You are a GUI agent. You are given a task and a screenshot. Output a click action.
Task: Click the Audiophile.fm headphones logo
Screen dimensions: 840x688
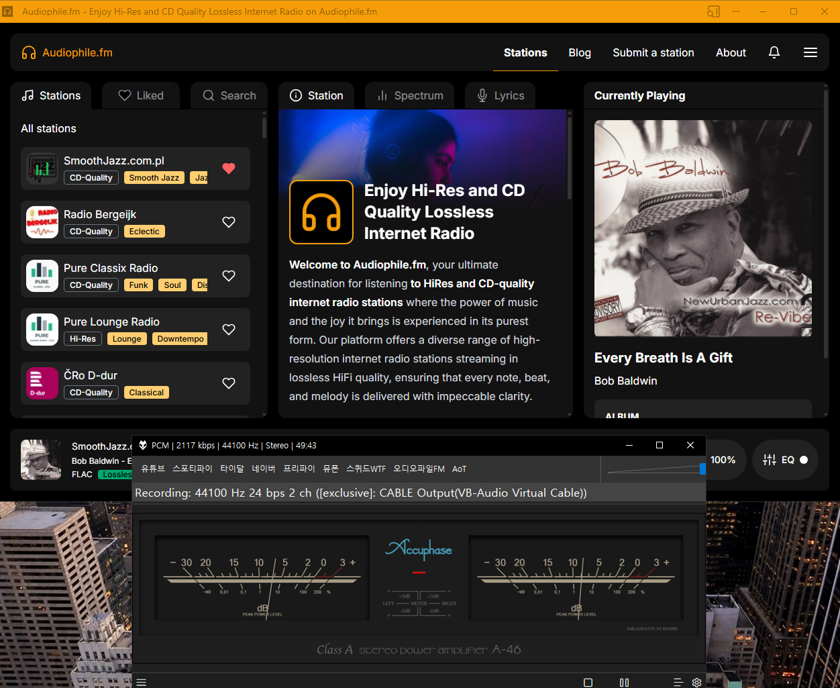pyautogui.click(x=29, y=52)
